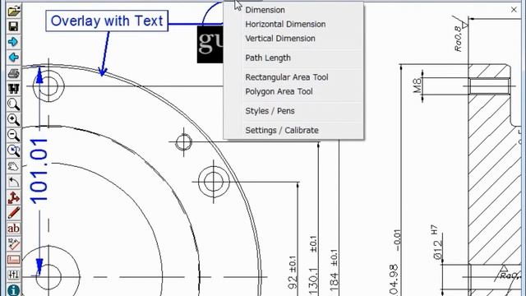Select Polygon Area Tool
The image size is (526, 296).
(x=279, y=91)
